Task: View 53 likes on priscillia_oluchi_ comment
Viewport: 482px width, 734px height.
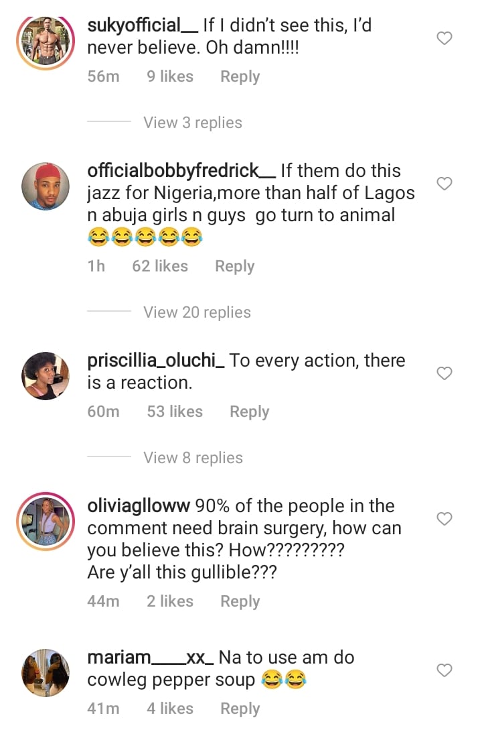Action: tap(175, 412)
